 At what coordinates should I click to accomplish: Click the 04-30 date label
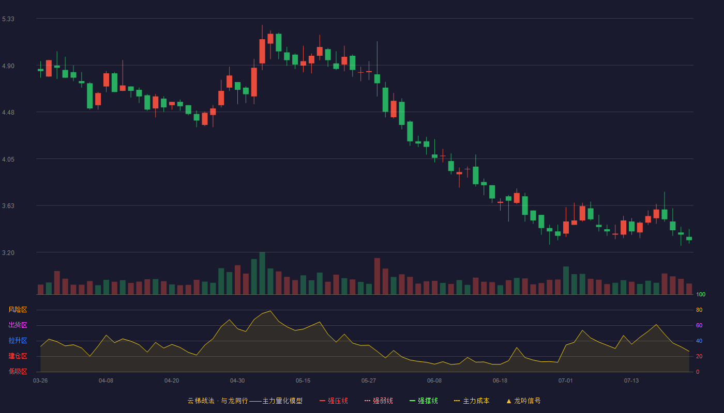click(237, 380)
